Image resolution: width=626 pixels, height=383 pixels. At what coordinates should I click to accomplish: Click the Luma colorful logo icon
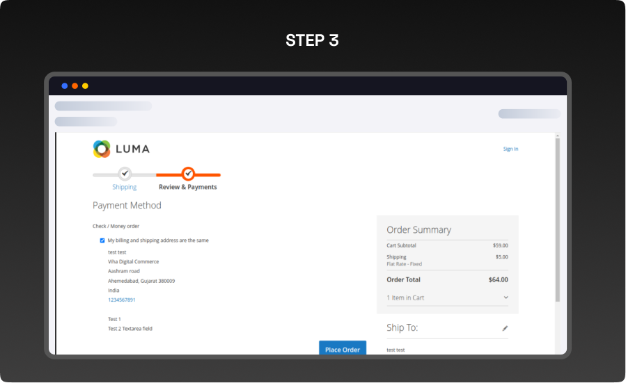102,149
